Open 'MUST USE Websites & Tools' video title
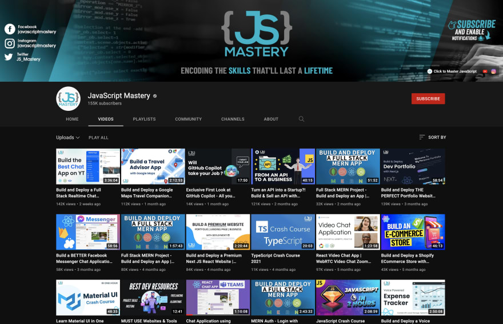 pos(149,321)
